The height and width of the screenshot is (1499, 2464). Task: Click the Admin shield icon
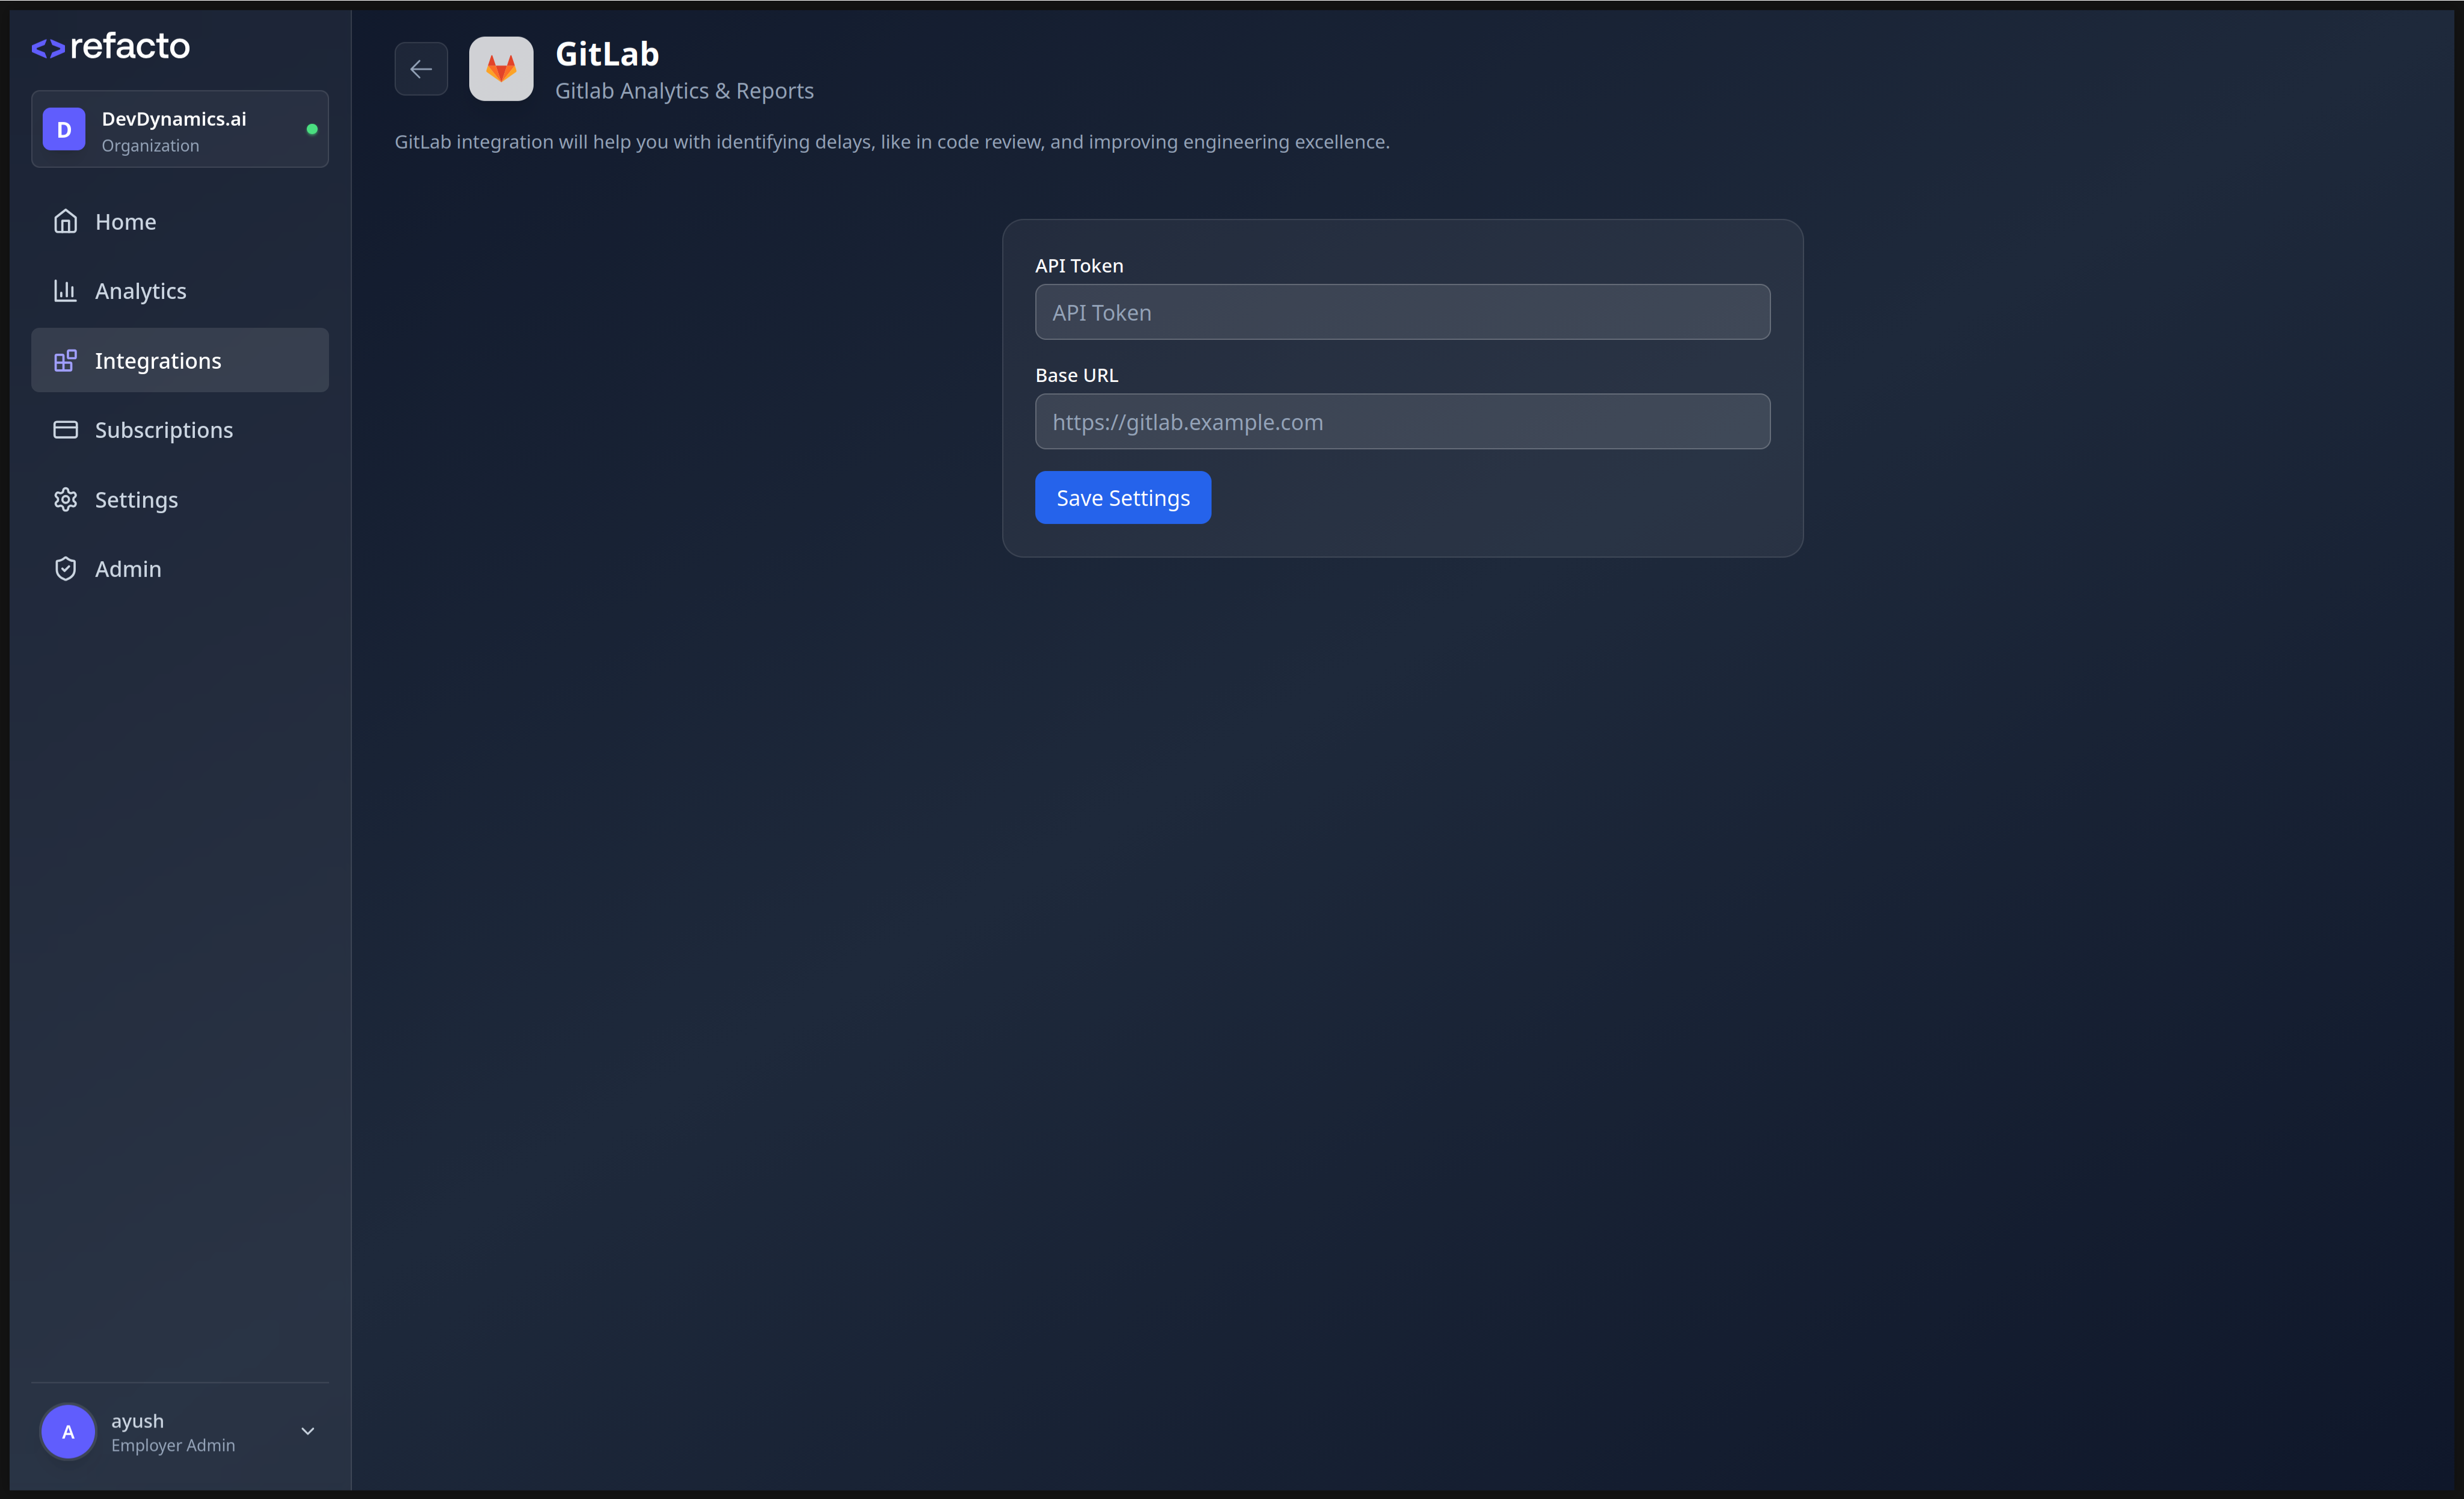click(x=65, y=569)
